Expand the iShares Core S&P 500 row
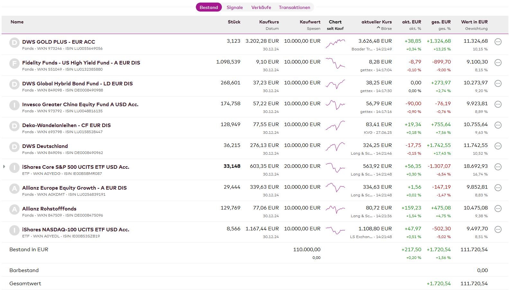The width and height of the screenshot is (509, 291). 4,167
